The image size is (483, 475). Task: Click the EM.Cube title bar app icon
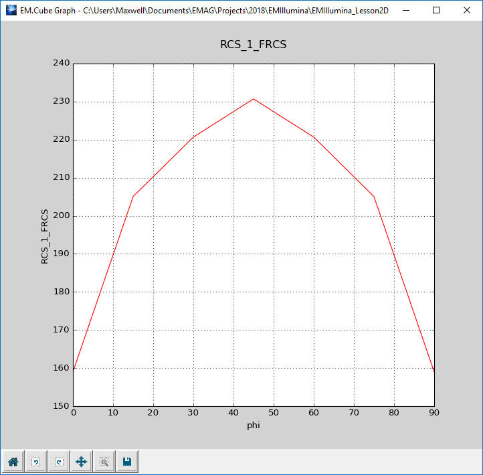point(11,11)
